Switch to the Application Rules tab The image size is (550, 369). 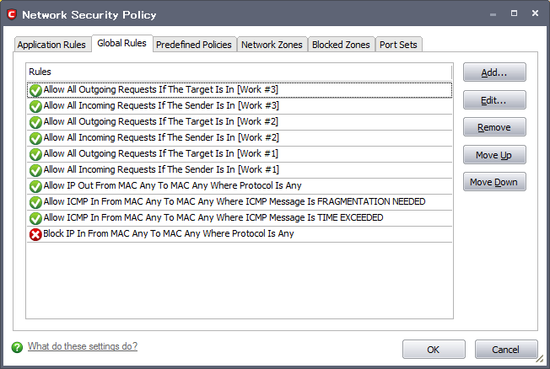click(51, 45)
